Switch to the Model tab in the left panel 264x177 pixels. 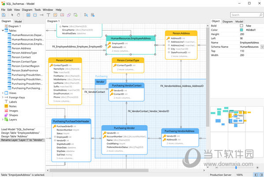[x=18, y=21]
